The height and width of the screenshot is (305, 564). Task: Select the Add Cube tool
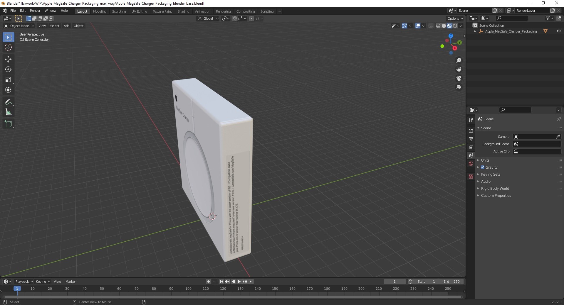click(8, 124)
